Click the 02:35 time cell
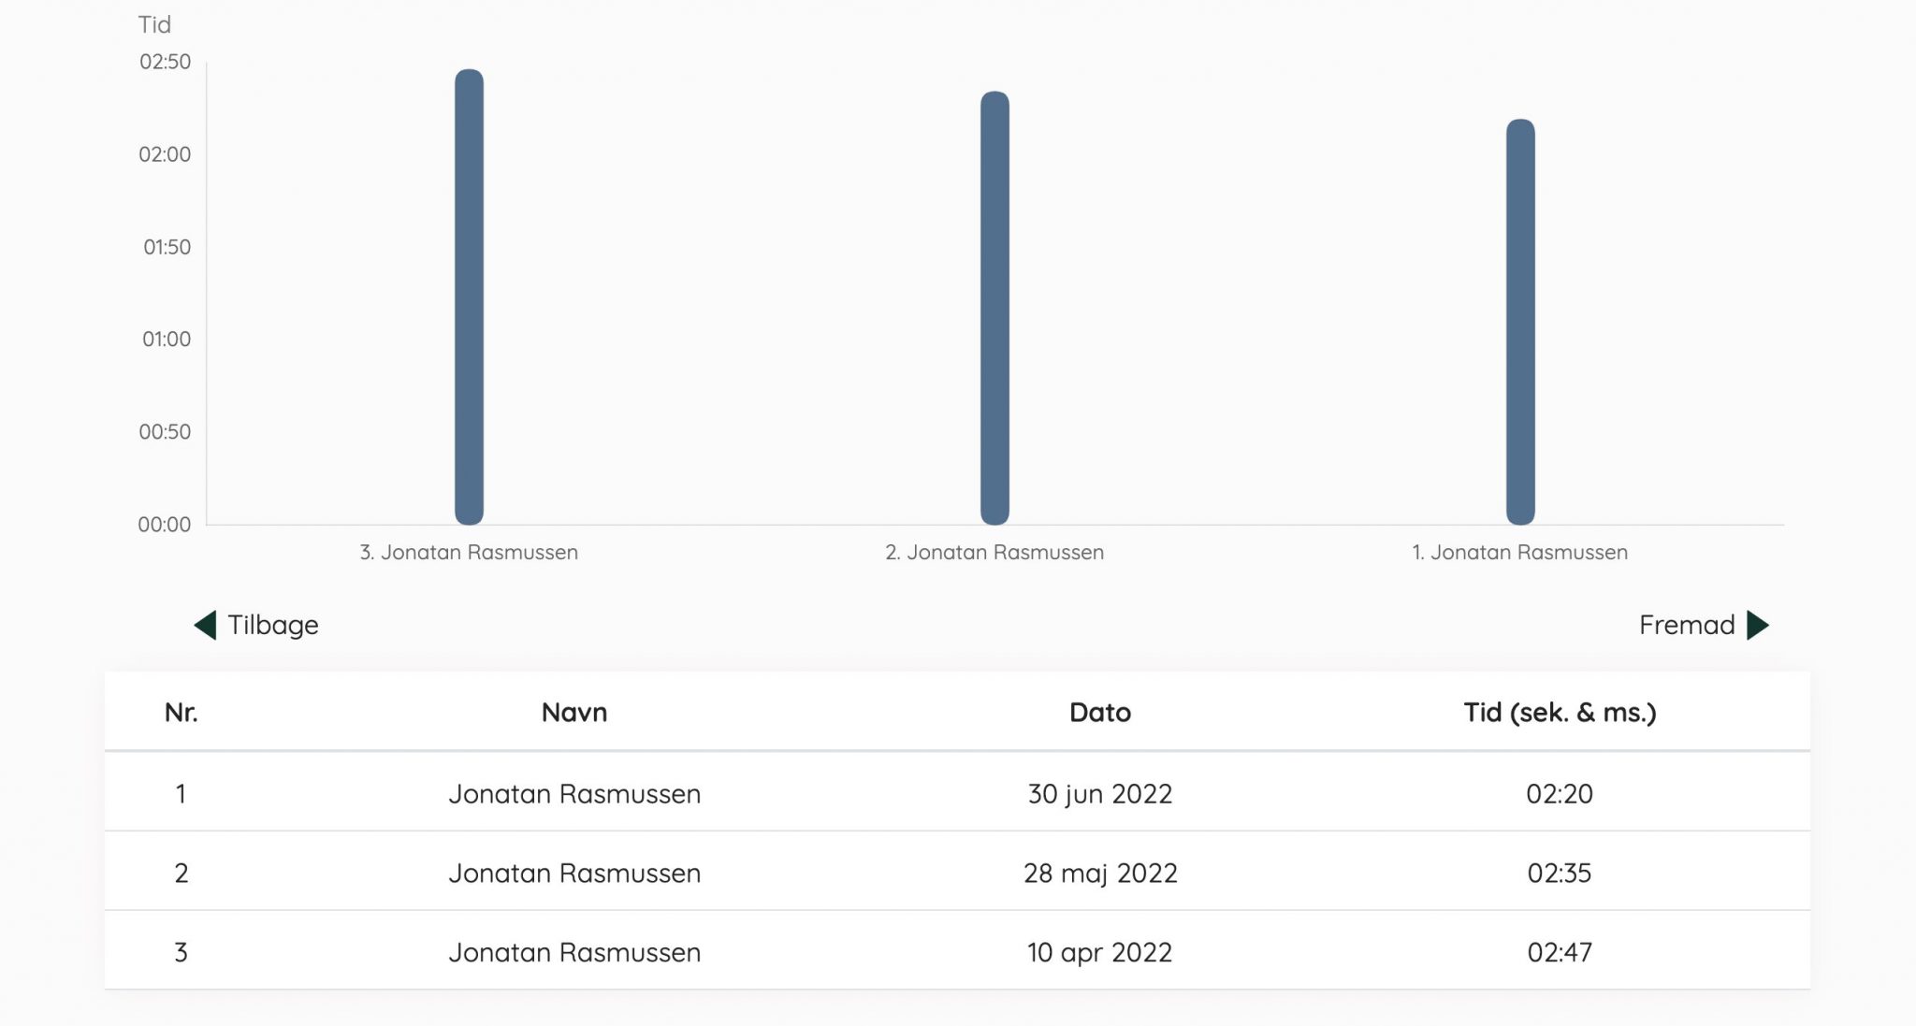1916x1026 pixels. point(1560,874)
